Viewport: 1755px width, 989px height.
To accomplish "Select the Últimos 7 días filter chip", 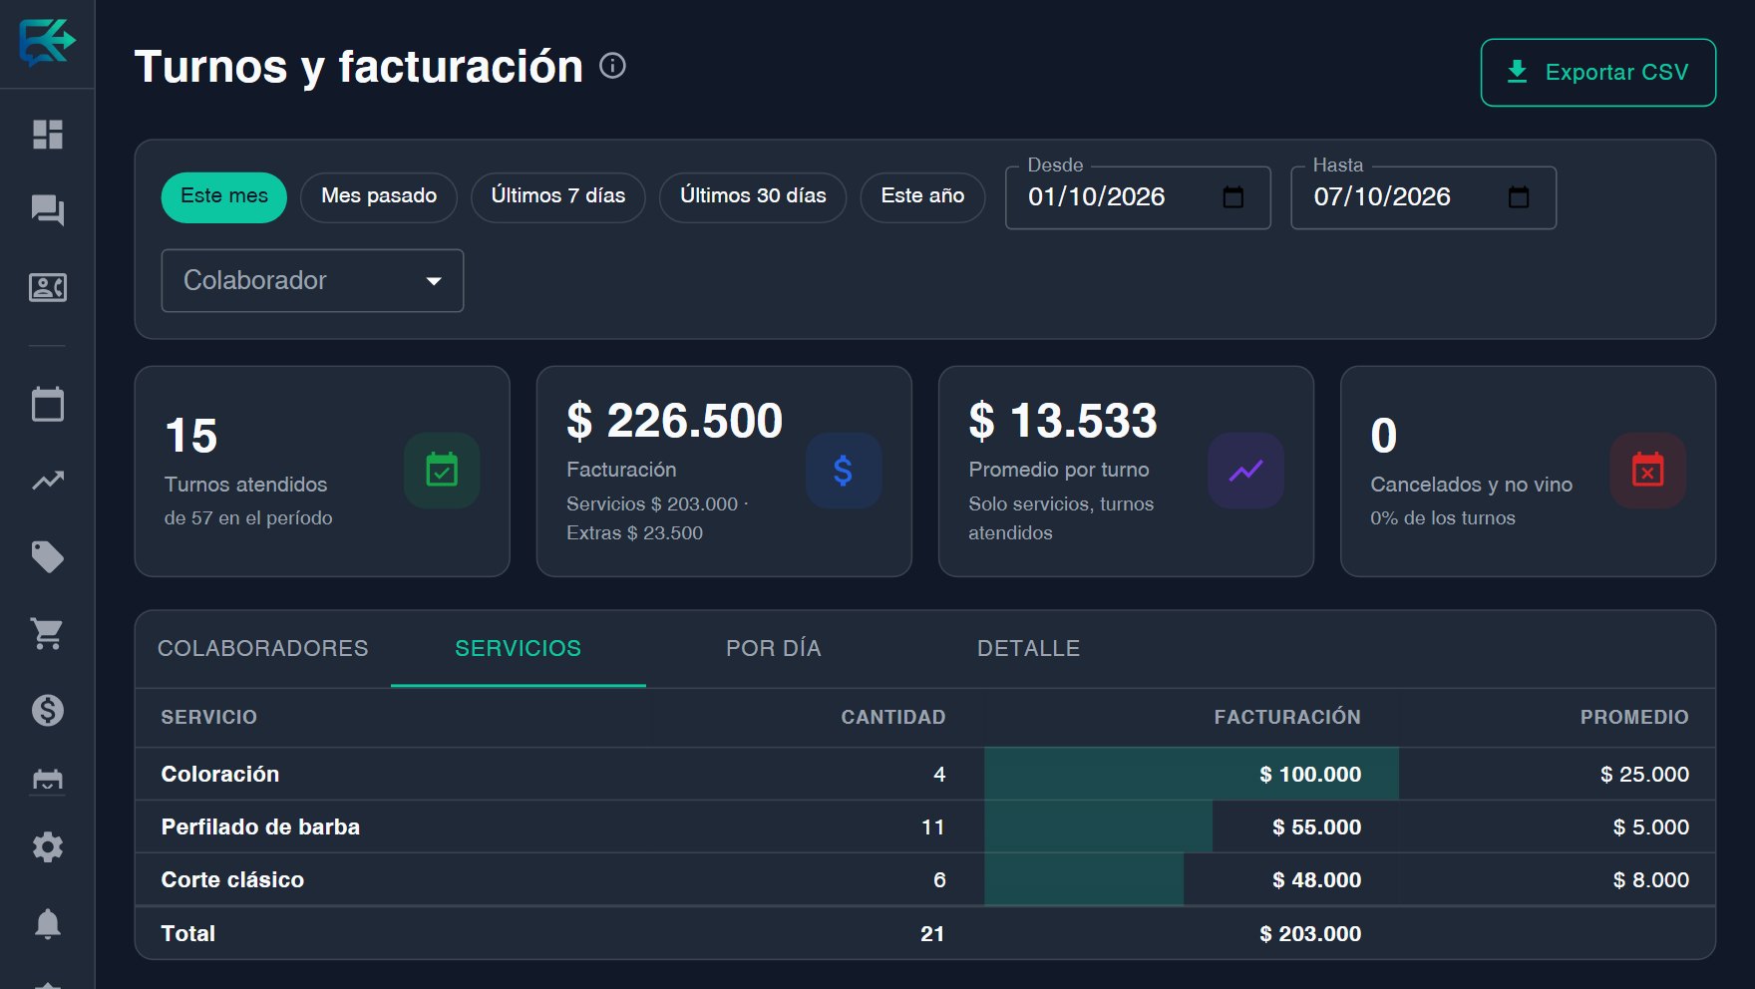I will (558, 197).
